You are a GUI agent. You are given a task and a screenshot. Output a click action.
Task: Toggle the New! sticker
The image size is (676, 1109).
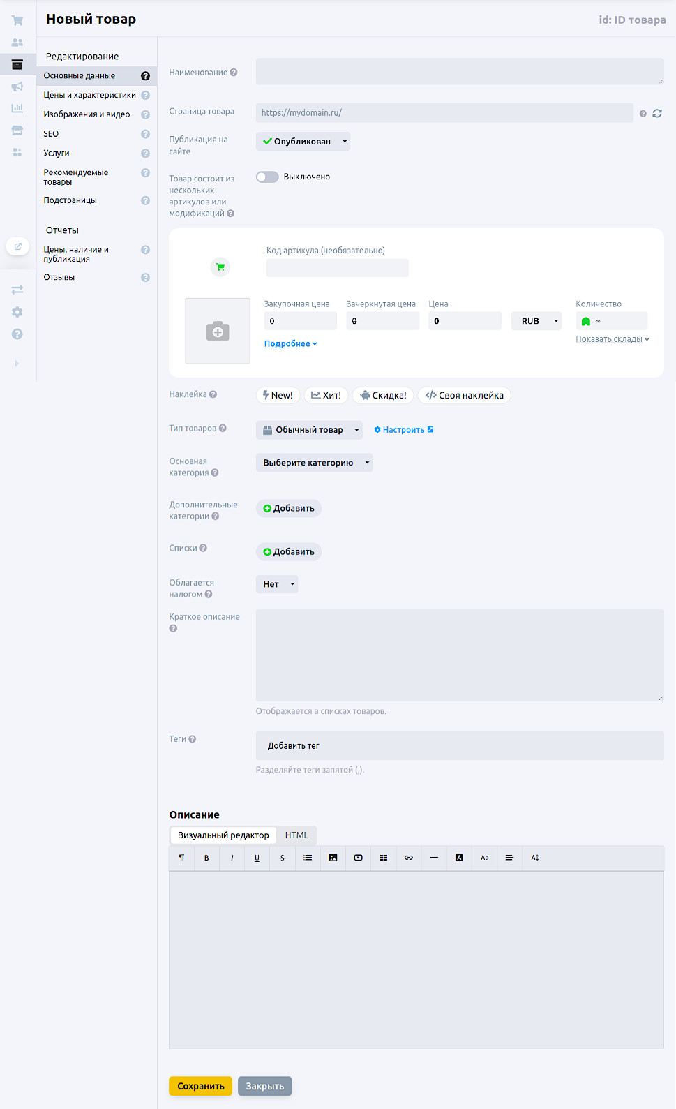278,396
